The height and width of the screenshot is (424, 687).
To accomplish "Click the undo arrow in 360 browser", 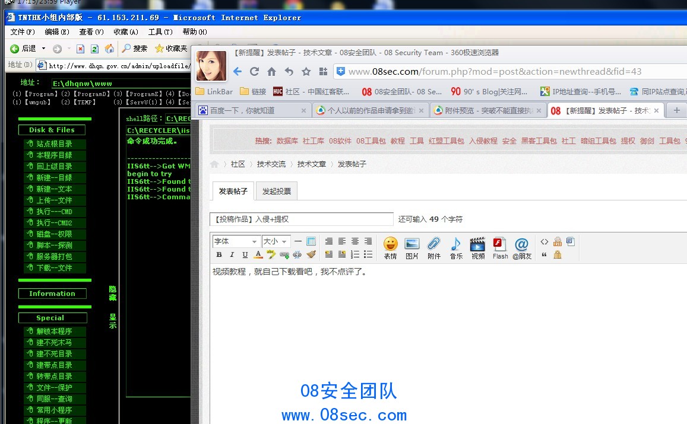I will click(289, 71).
